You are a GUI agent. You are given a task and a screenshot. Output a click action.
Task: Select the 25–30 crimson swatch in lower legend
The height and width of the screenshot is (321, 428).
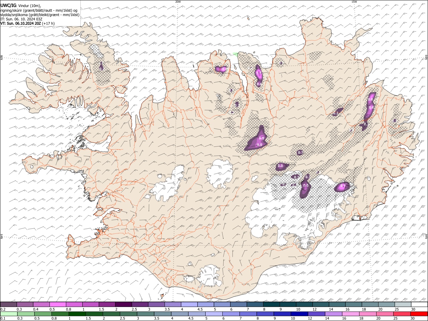tap(402, 314)
